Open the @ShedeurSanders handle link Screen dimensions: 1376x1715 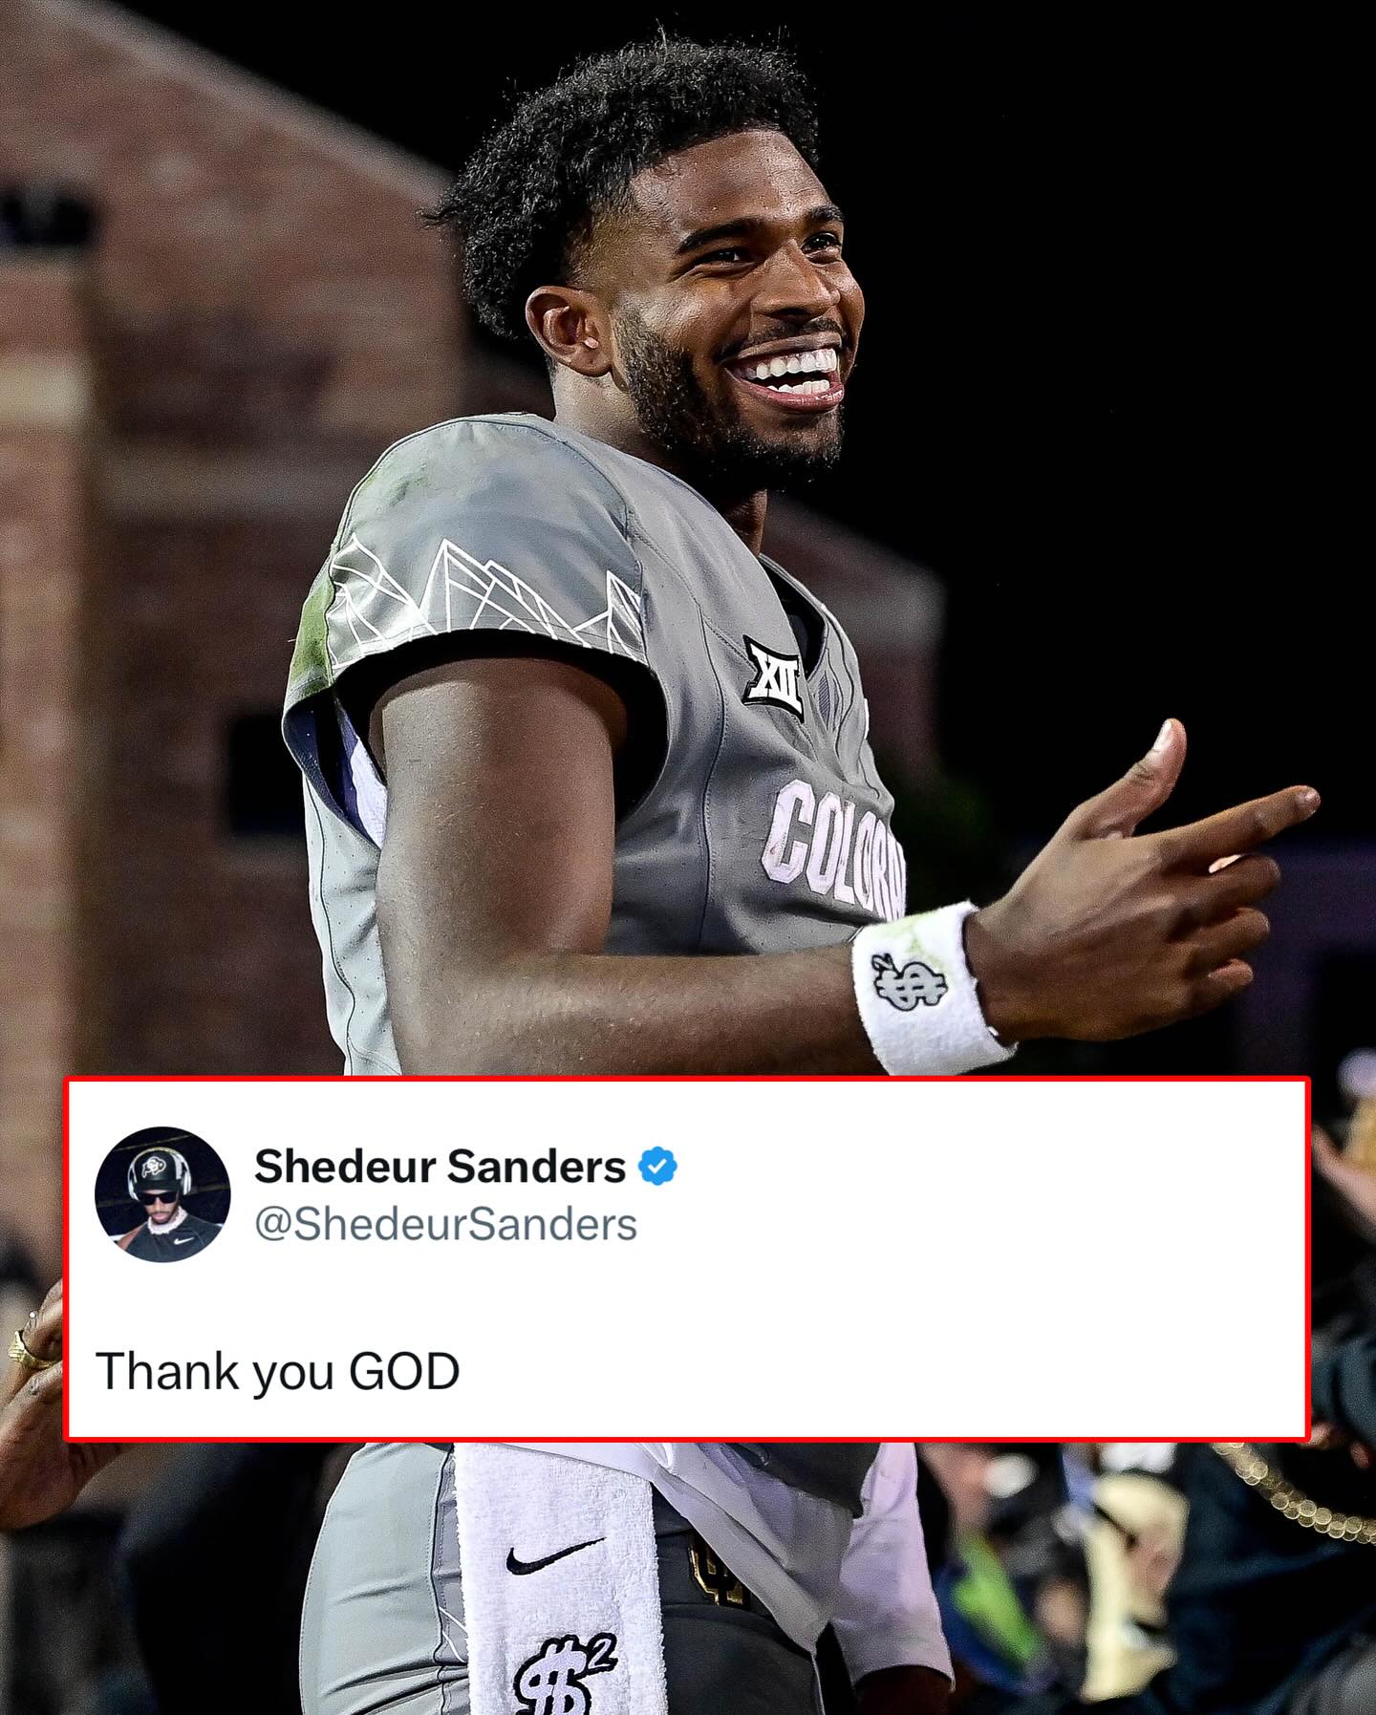pyautogui.click(x=445, y=1225)
